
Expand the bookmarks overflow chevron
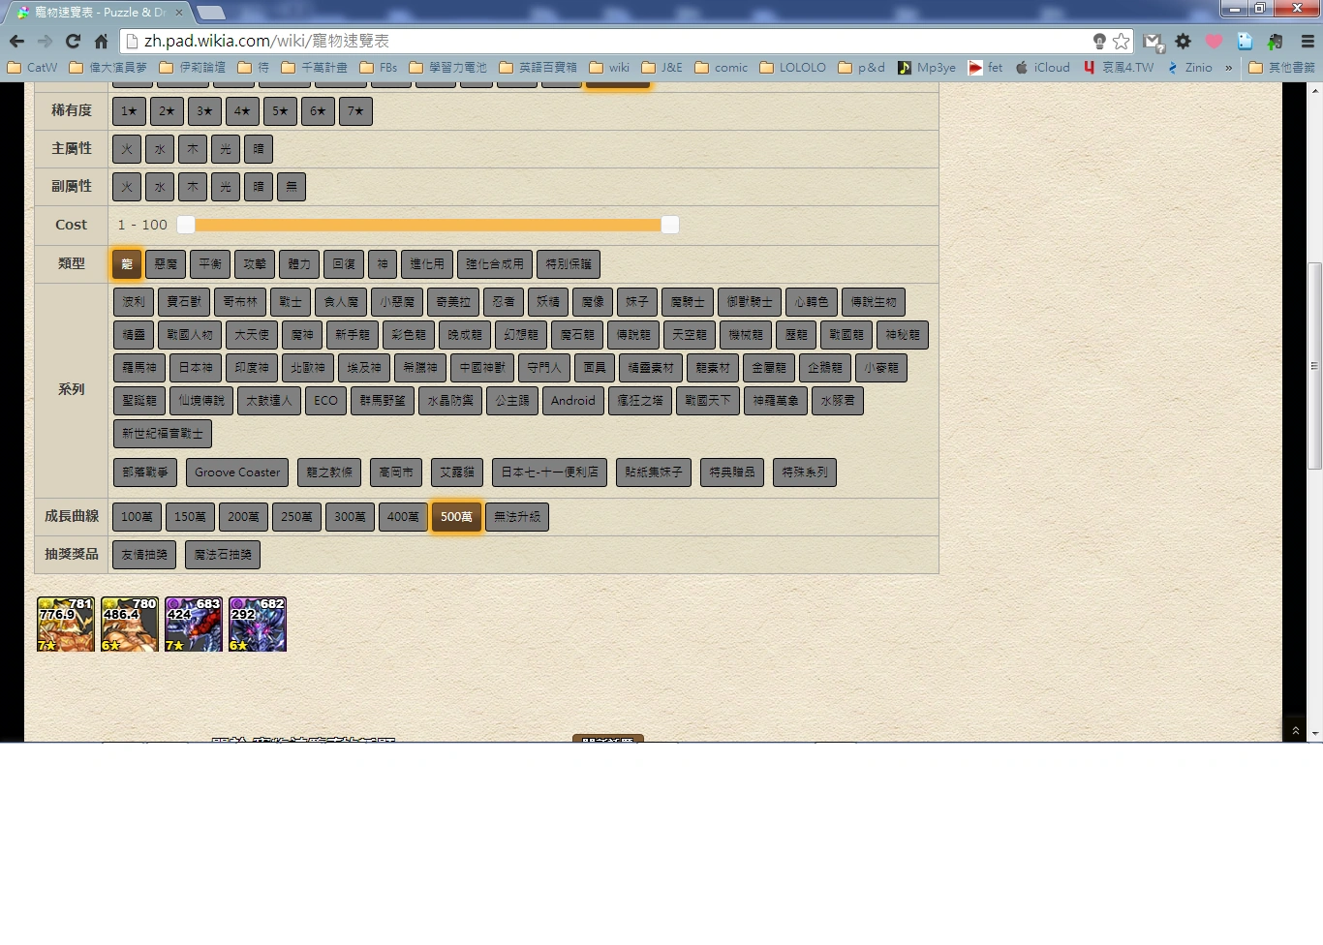click(1229, 68)
